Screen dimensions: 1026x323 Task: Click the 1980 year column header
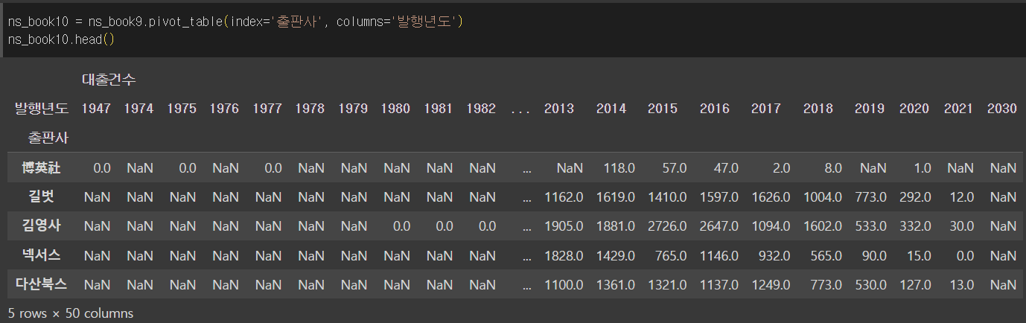point(395,109)
